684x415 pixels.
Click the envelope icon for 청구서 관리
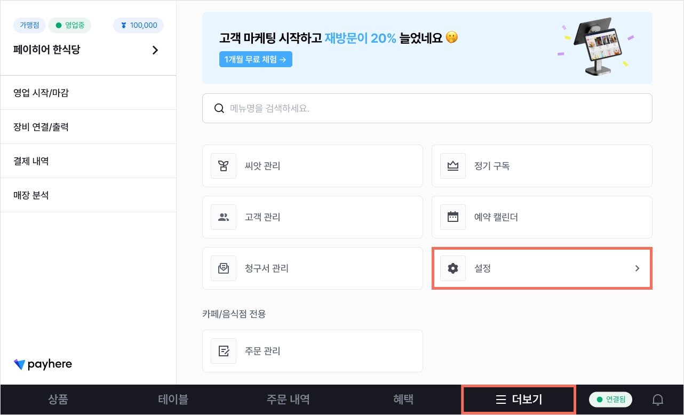(224, 268)
